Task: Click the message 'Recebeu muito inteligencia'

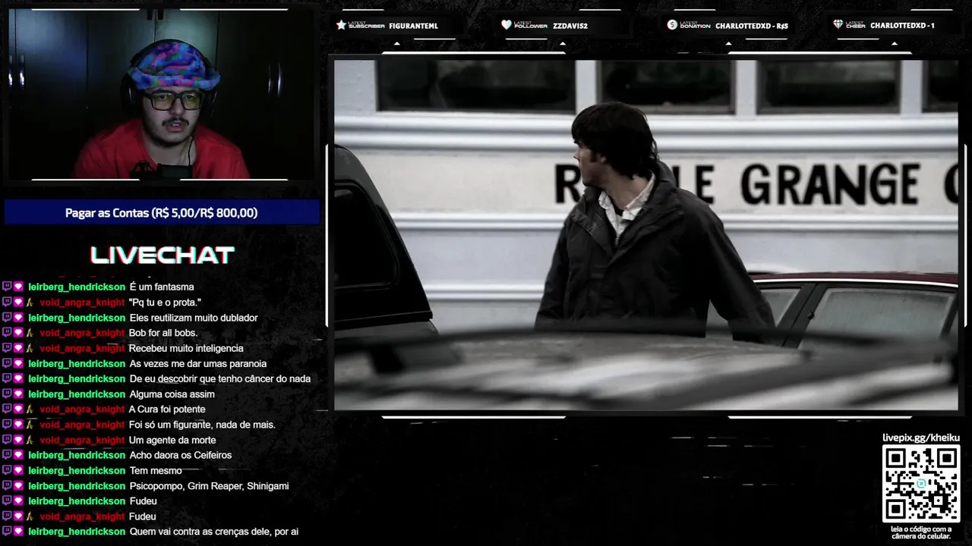Action: (186, 348)
